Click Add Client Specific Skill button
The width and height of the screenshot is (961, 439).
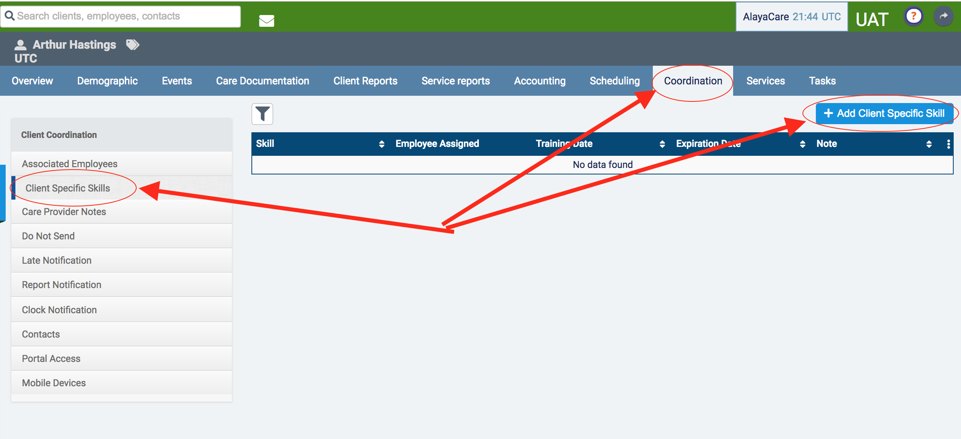(x=884, y=113)
